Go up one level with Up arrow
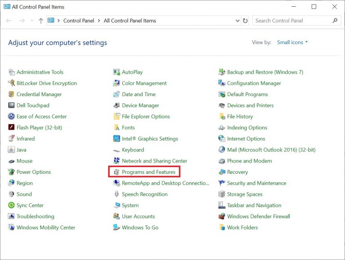This screenshot has width=345, height=260. coord(41,21)
